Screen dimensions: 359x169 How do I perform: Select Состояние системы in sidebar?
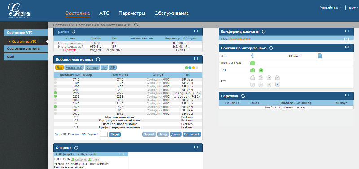click(x=26, y=49)
